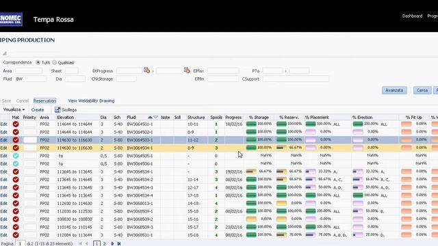438x246 pixels.
Task: Click progress date 23/02/16
Action: [234, 228]
